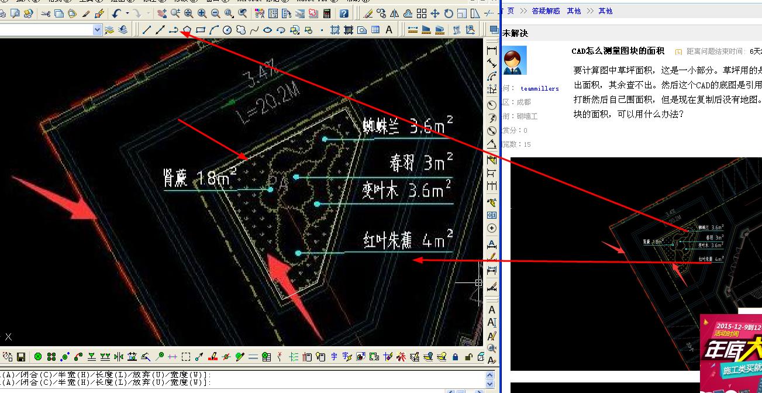Select the Mirror tool icon

pos(394,13)
